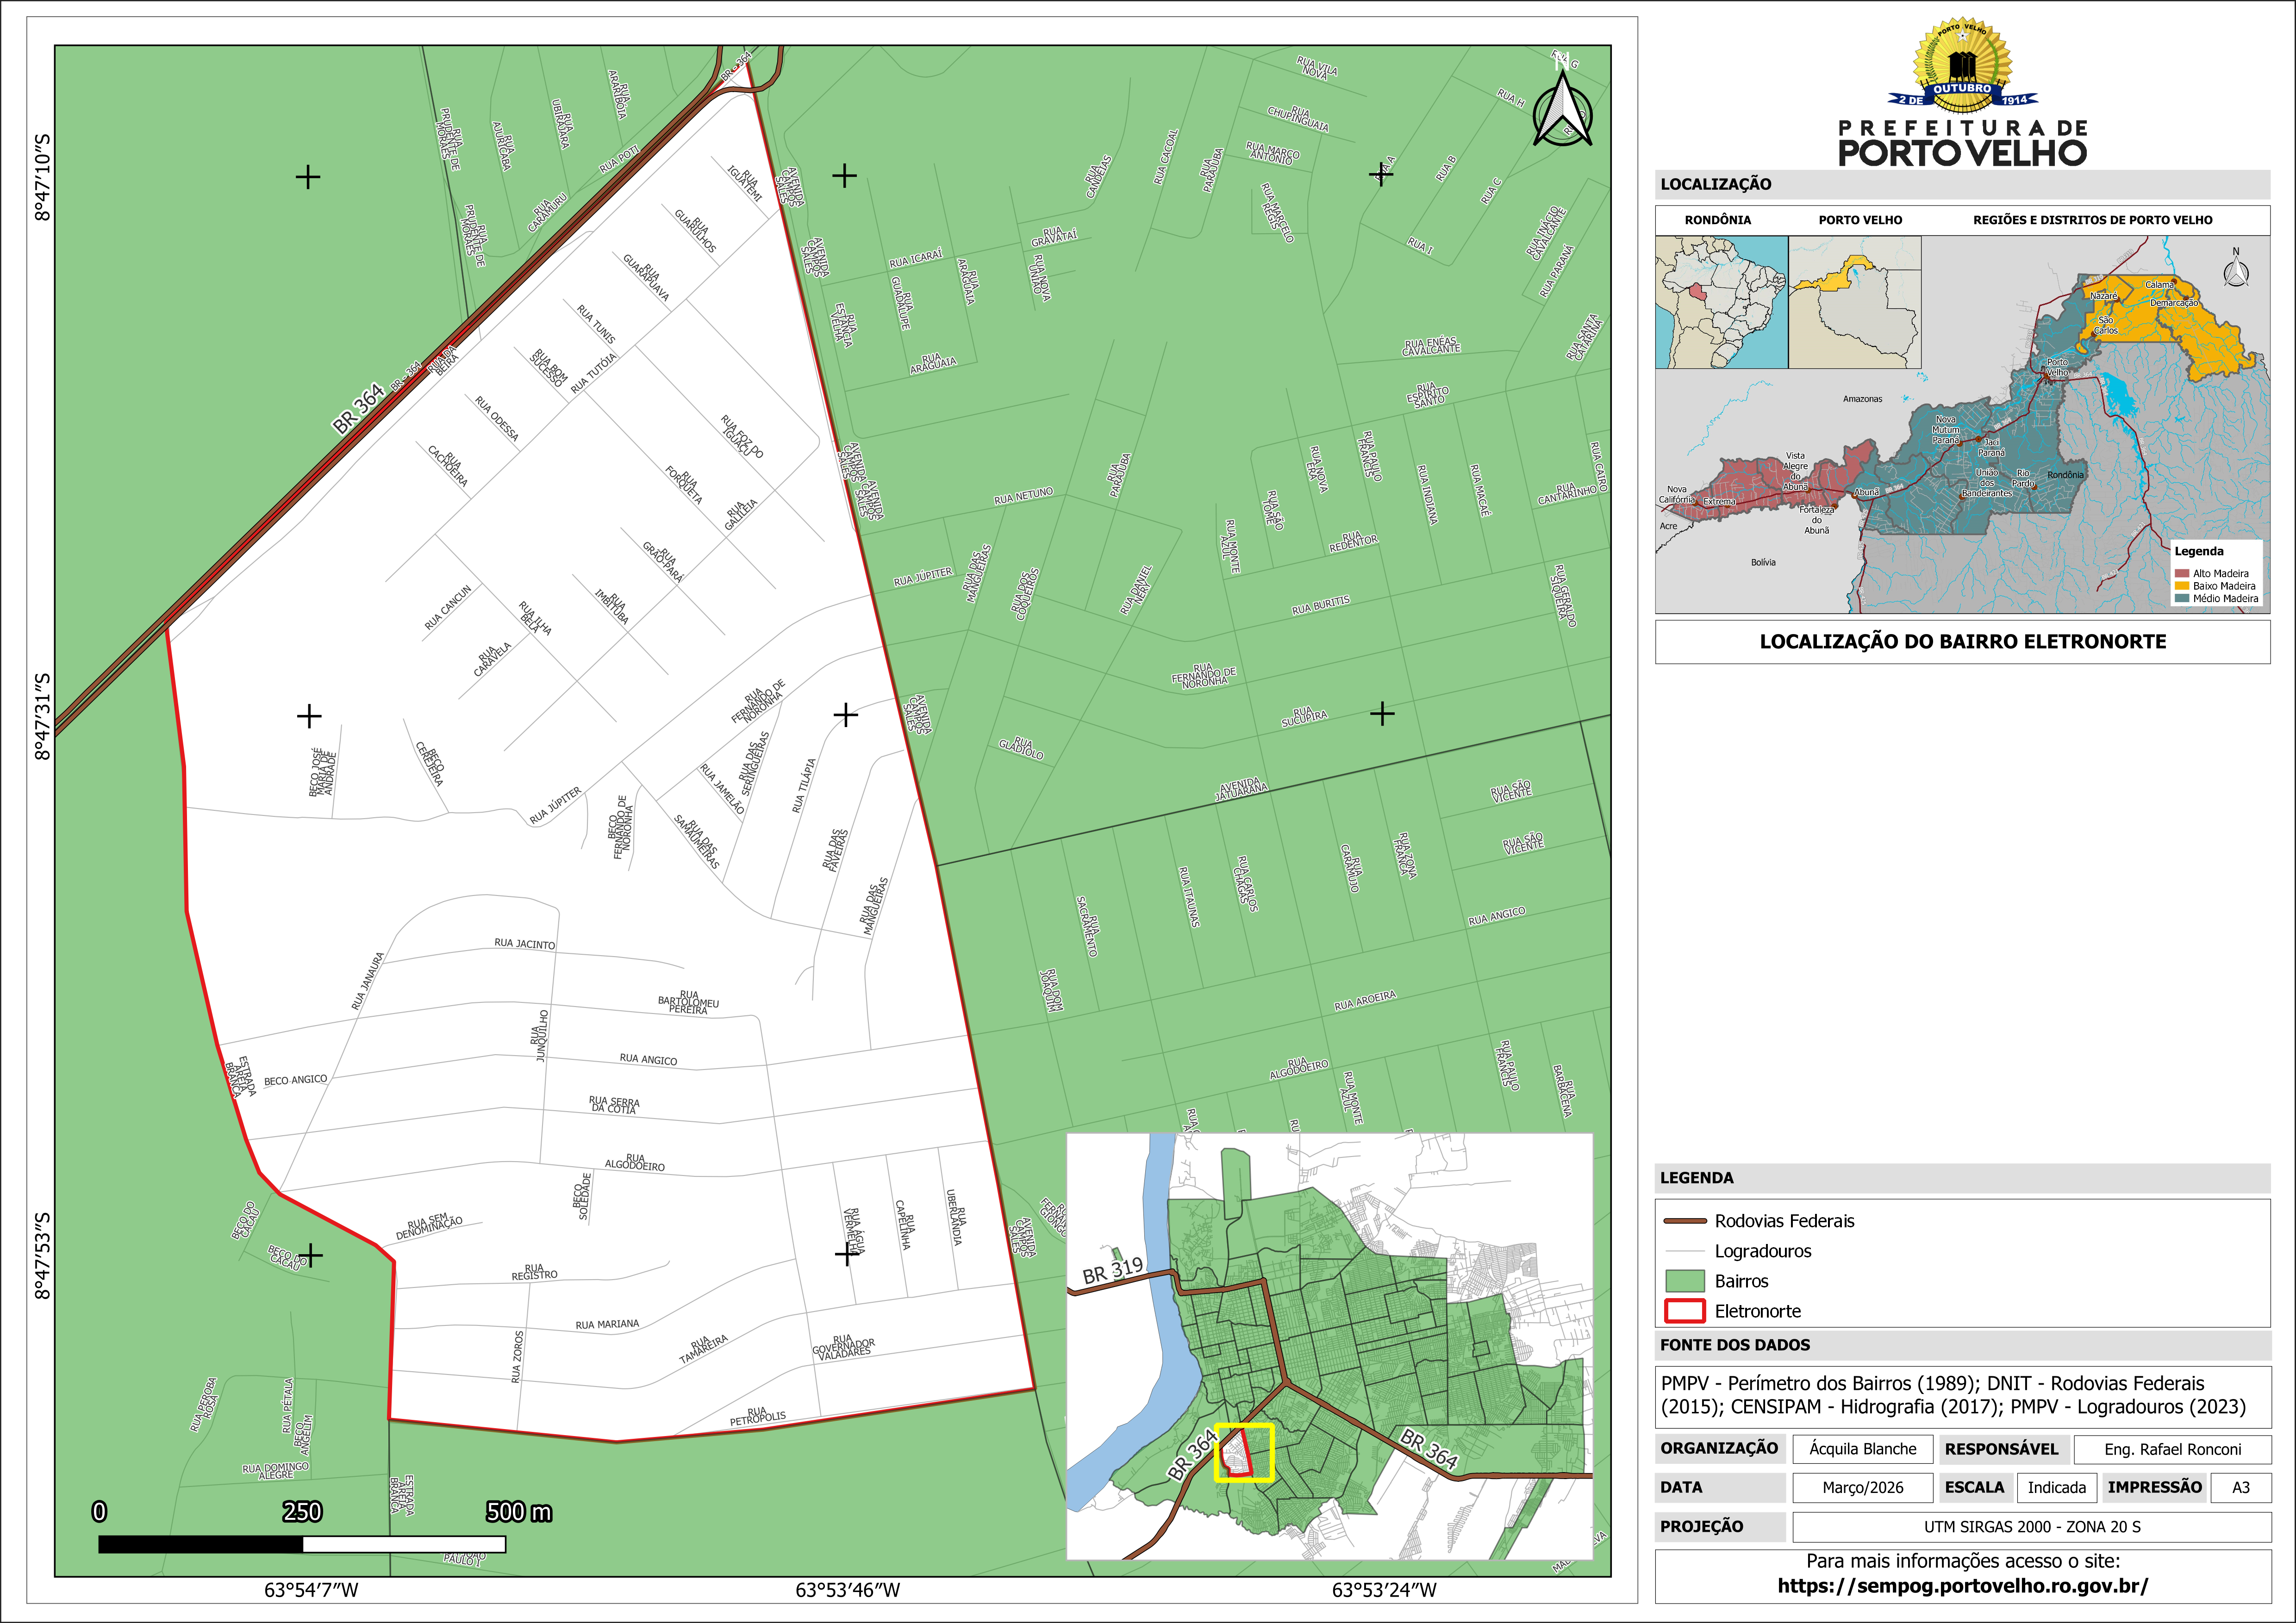Click the FONTE DOS DADOS header
2296x1623 pixels.
click(x=1735, y=1345)
